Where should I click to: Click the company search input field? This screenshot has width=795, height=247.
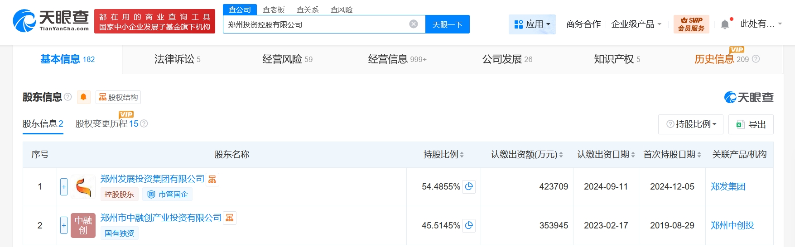click(317, 24)
